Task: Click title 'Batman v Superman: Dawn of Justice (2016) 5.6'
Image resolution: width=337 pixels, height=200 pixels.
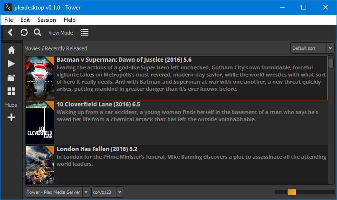Action: [x=124, y=60]
